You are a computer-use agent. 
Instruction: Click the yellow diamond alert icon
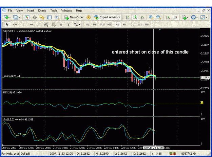click(x=89, y=17)
